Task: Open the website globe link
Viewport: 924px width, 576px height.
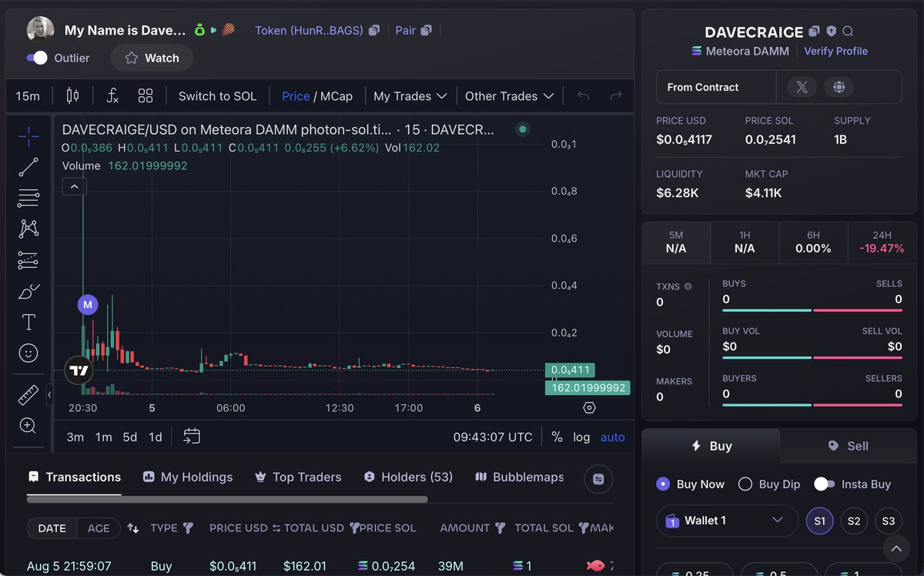Action: tap(839, 87)
